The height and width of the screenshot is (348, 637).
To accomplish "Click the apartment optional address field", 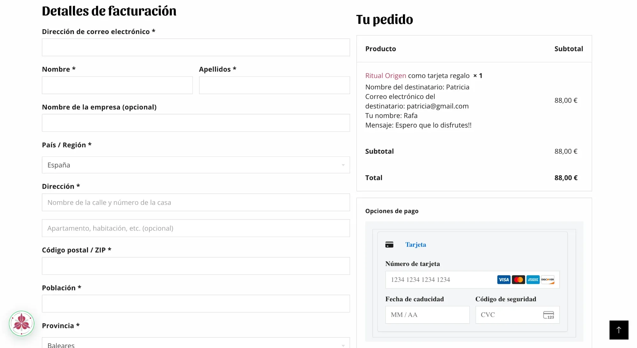I will tap(196, 228).
